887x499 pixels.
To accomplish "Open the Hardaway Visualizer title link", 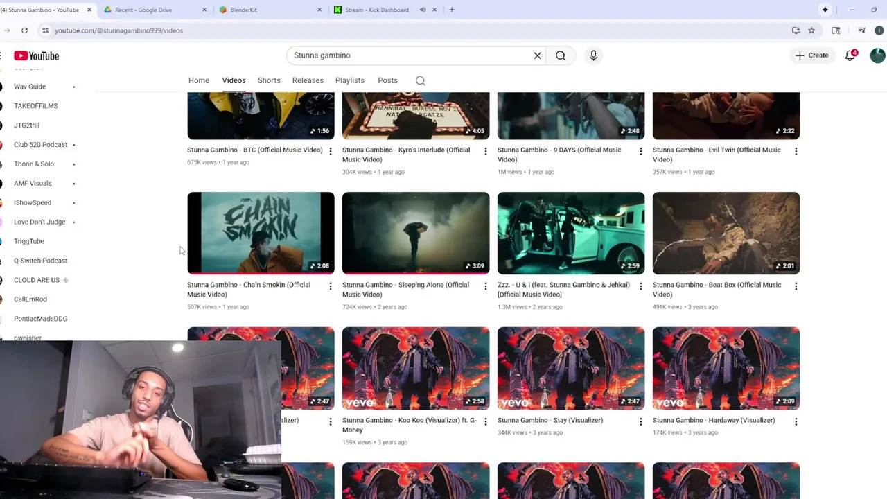I will [x=713, y=420].
